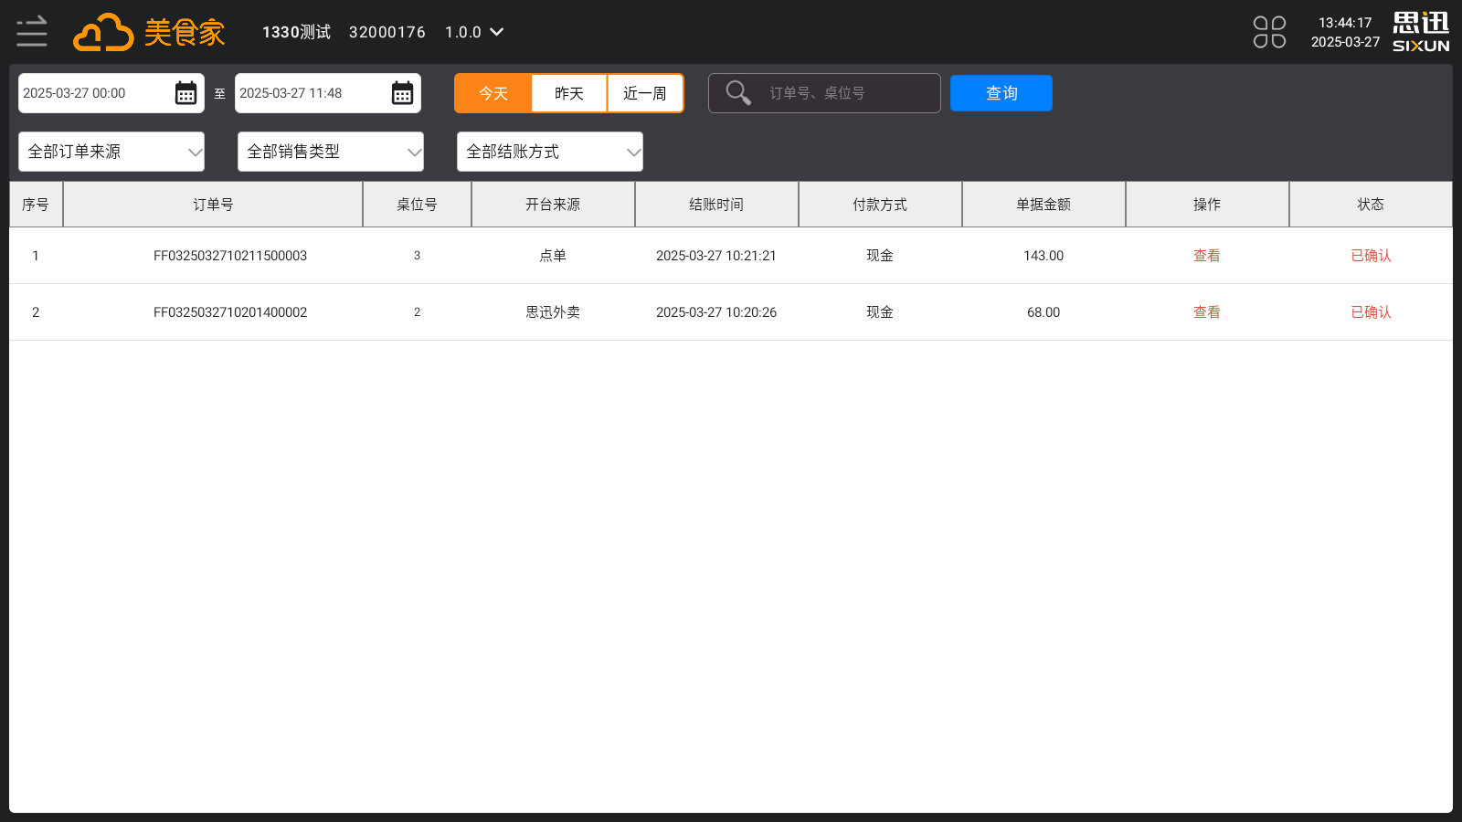This screenshot has height=822, width=1462.
Task: Click the store code 32000176
Action: tap(387, 32)
